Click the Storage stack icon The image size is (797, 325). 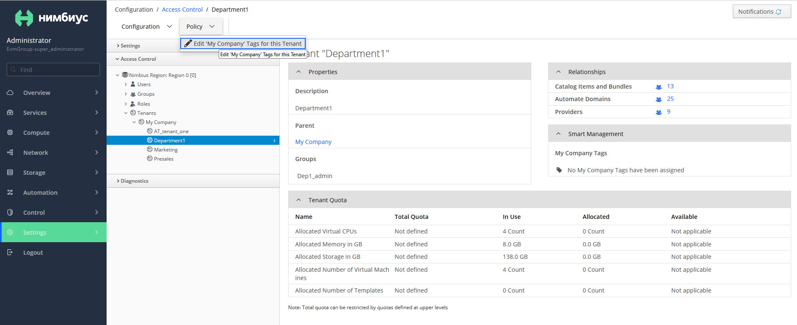tap(10, 172)
